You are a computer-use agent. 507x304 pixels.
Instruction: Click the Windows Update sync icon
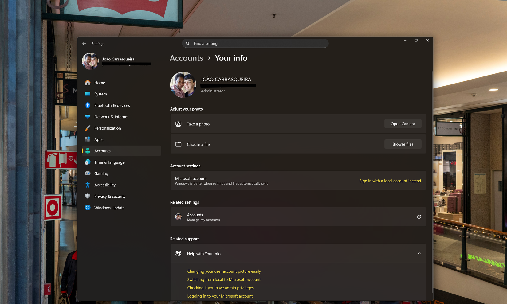point(88,208)
